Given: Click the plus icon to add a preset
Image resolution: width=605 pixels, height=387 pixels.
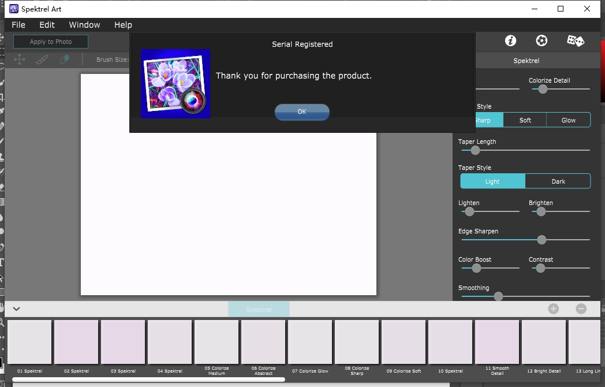Looking at the screenshot, I should [553, 308].
